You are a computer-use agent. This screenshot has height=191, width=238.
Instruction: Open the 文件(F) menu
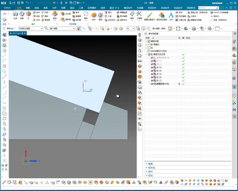point(7,8)
